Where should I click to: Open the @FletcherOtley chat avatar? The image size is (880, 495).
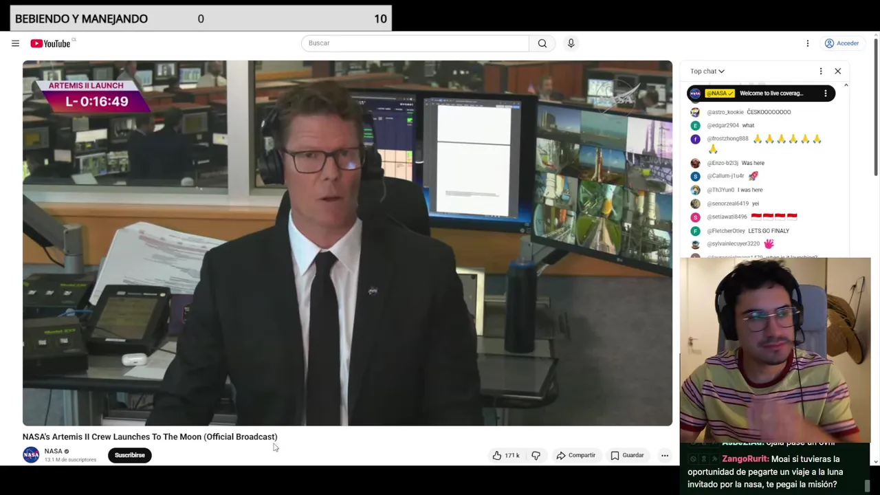coord(695,231)
